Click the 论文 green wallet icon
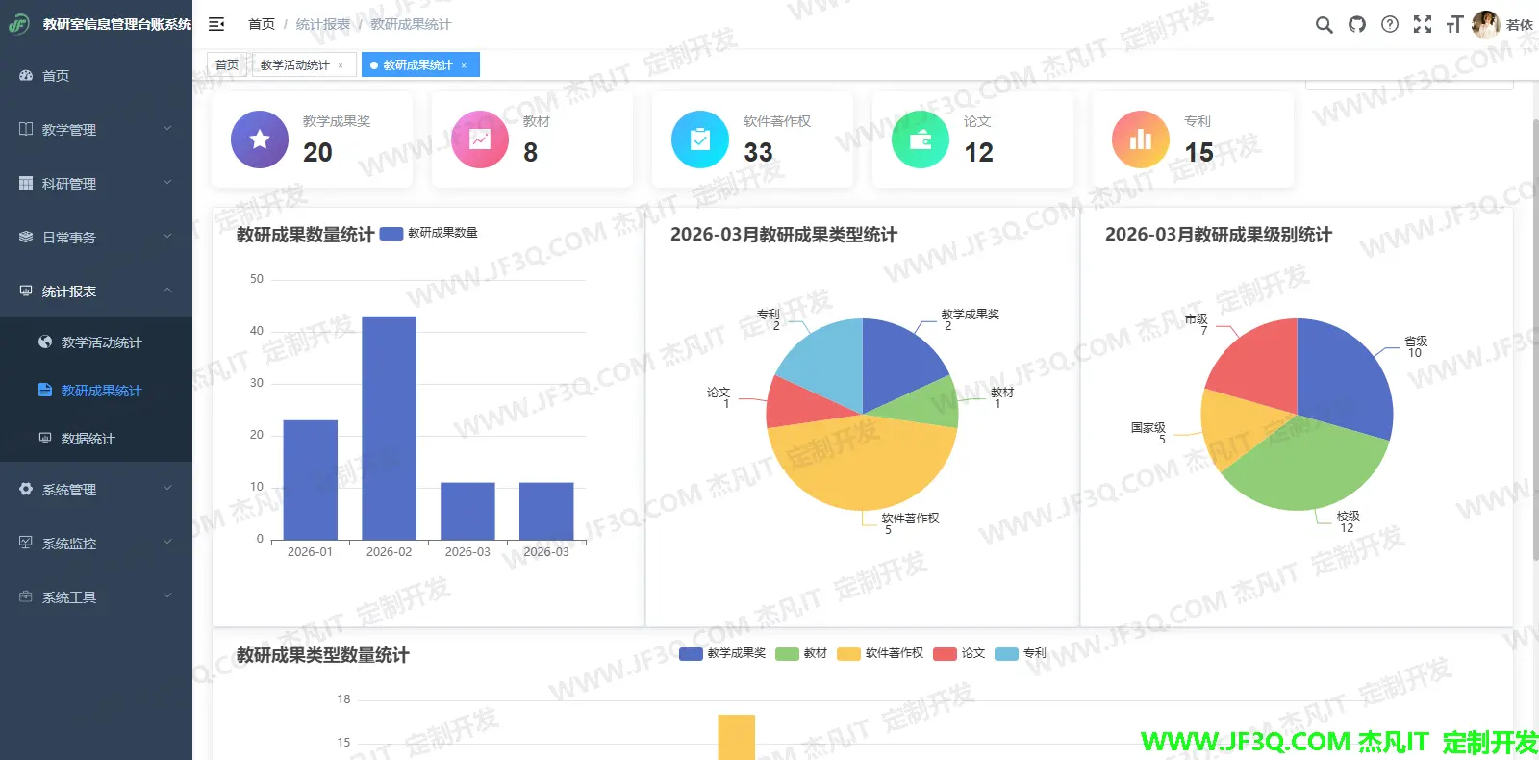Screen dimensions: 1539x760 [921, 139]
